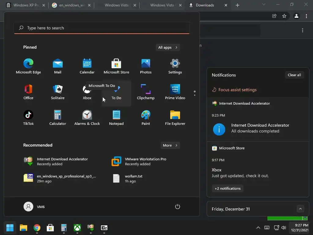Bookmark this page with star icon
Image resolution: width=313 pixels, height=235 pixels.
click(284, 16)
